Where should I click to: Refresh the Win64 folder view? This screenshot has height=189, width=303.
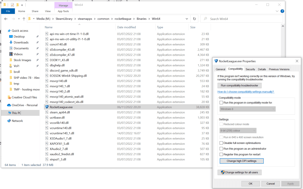point(194,19)
